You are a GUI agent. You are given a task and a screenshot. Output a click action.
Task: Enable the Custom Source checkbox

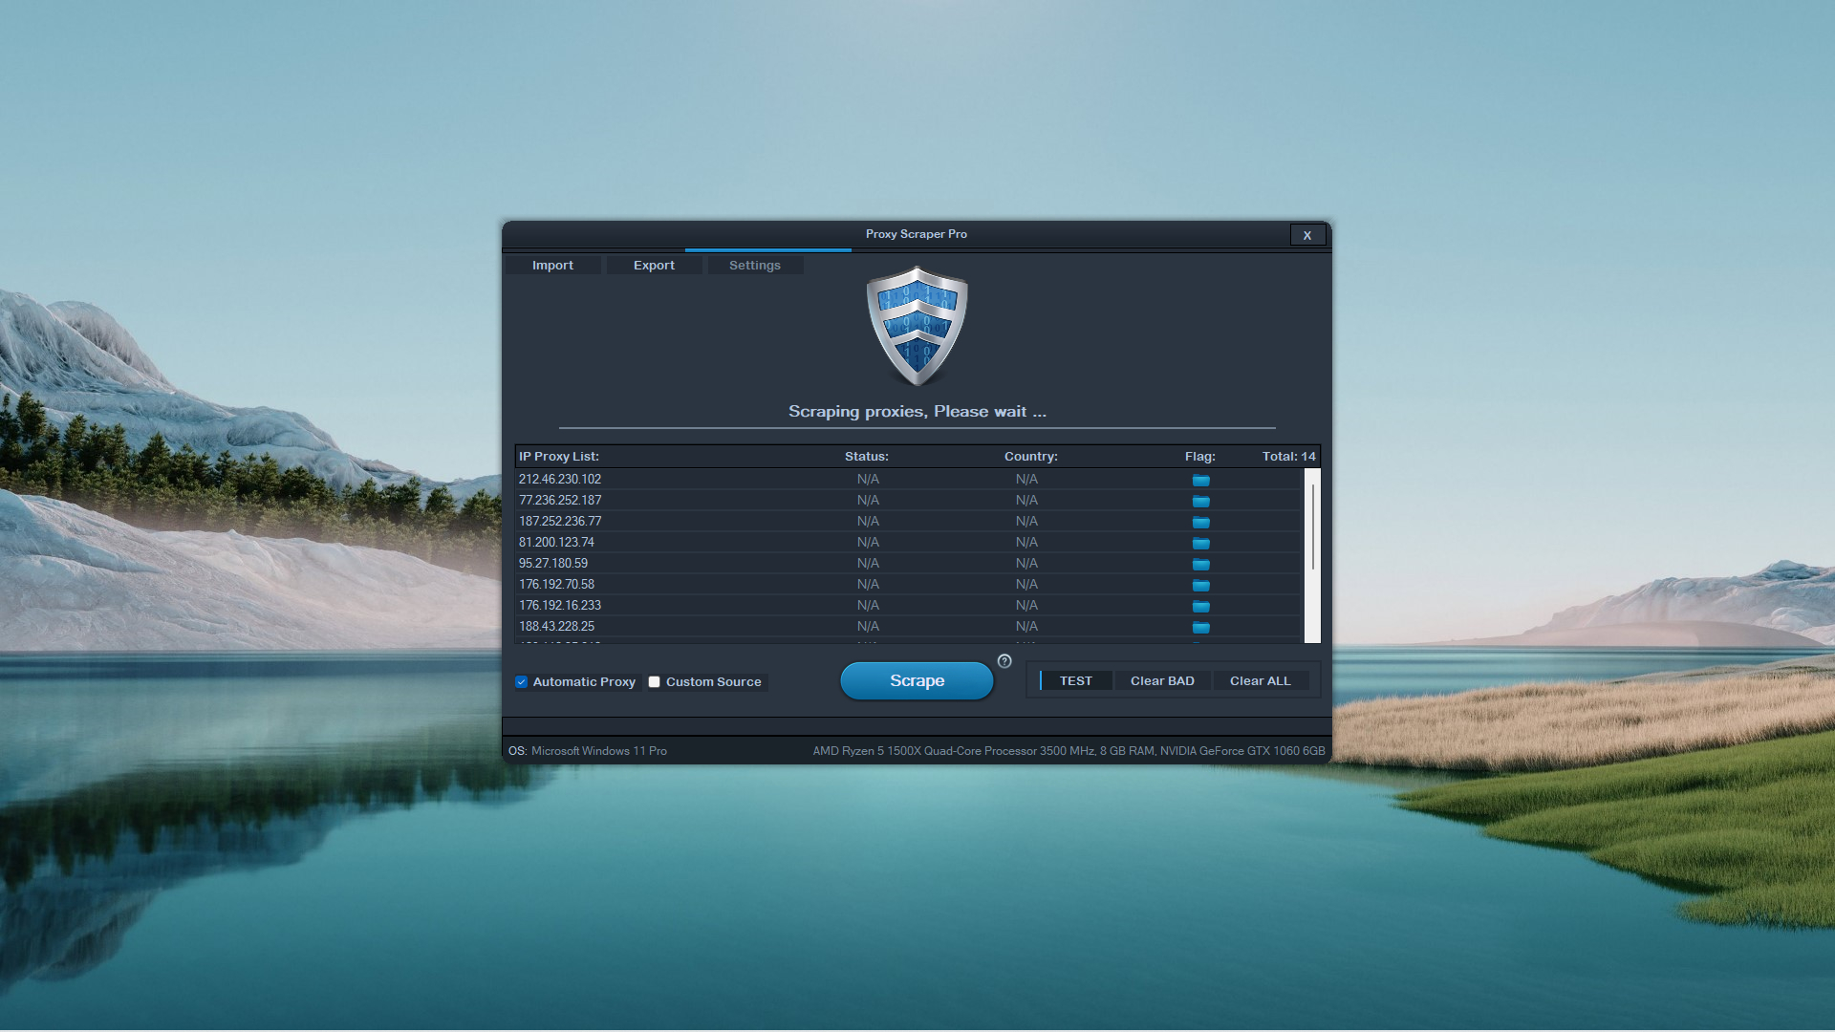(655, 682)
